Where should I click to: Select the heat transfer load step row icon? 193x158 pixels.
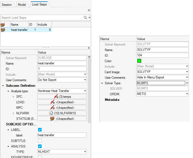pos(3,30)
